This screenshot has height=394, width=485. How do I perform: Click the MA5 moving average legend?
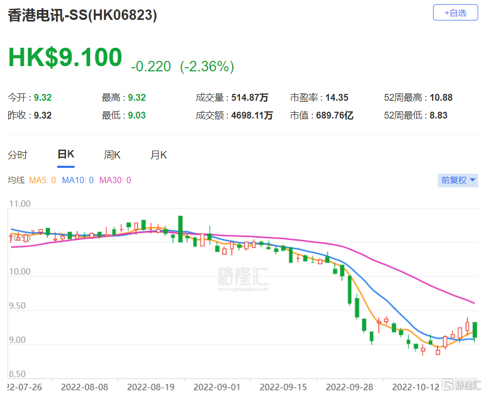click(x=43, y=180)
